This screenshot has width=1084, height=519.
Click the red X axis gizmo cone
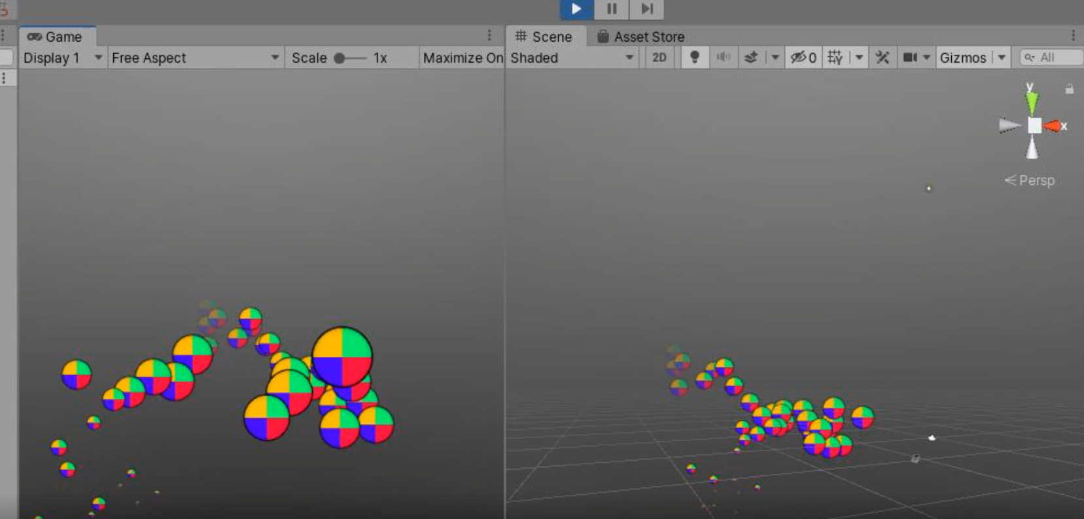coord(1053,126)
